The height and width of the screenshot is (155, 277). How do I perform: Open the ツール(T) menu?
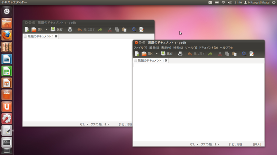(191, 48)
